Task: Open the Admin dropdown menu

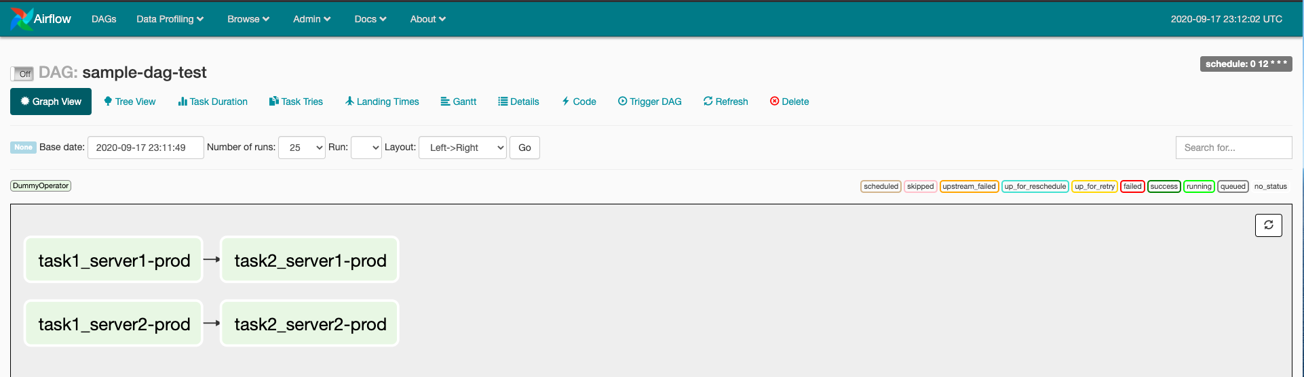Action: 311,19
